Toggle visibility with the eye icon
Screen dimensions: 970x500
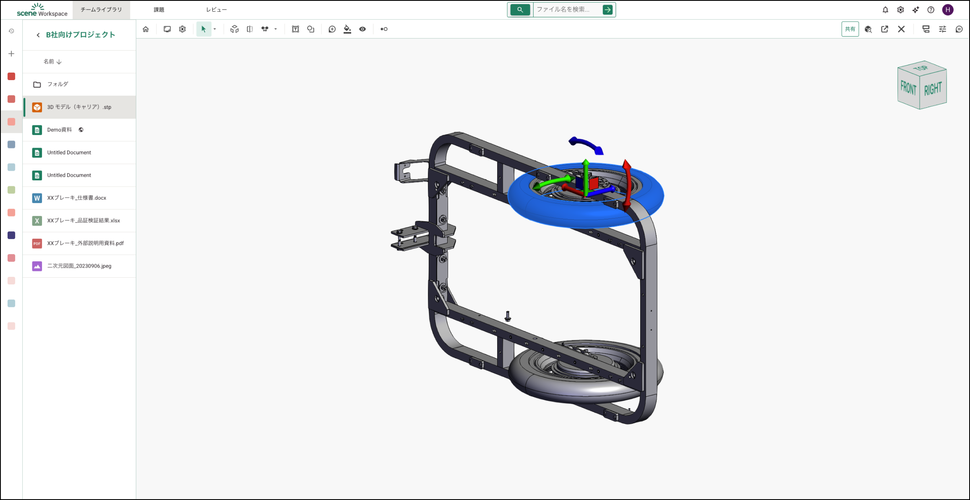362,29
